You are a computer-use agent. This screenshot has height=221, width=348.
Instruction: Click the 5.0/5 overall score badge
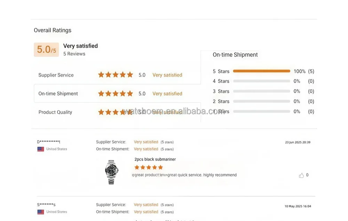[46, 50]
